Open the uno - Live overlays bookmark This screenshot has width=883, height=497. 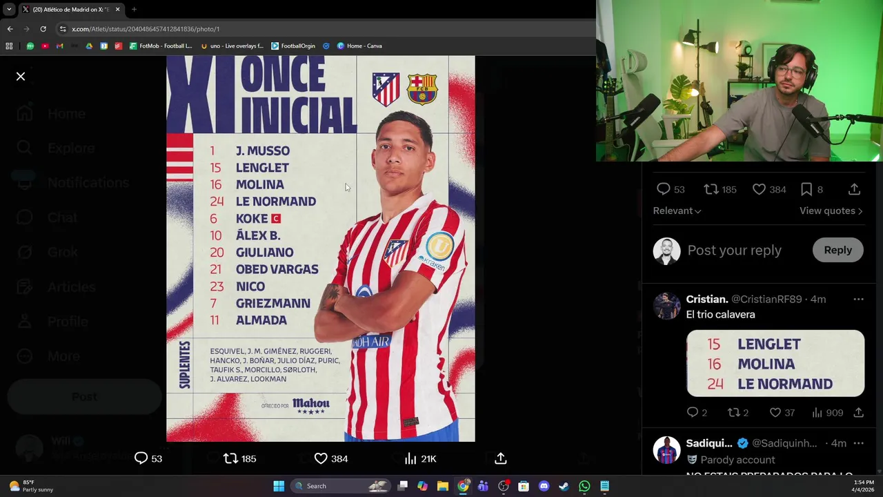(232, 46)
